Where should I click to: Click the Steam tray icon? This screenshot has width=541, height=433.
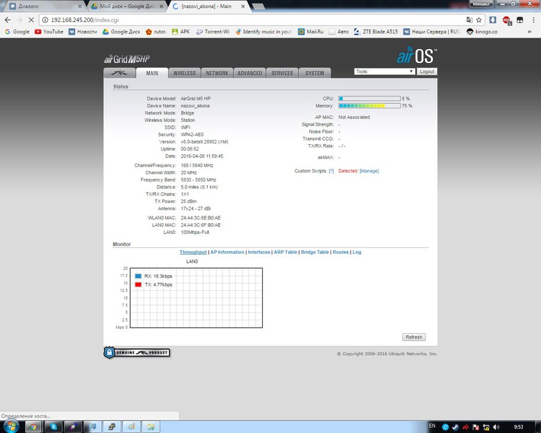tap(455, 427)
